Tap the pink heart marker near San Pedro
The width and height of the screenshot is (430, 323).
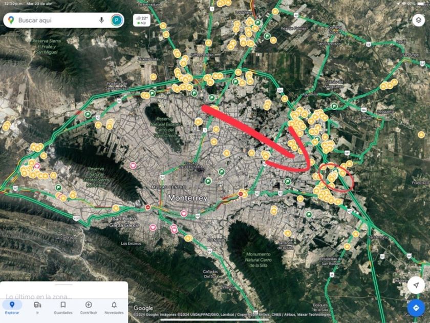[x=153, y=227]
